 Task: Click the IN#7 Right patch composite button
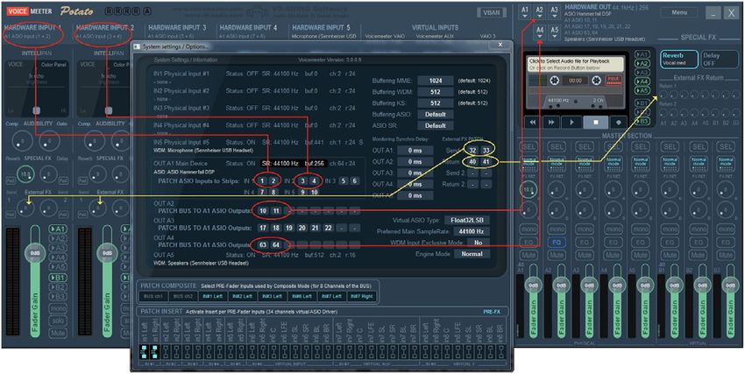pos(360,296)
